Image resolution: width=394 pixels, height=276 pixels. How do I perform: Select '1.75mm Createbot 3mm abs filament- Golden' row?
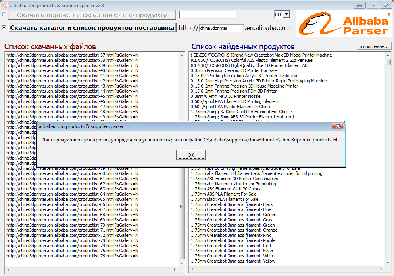click(x=234, y=215)
